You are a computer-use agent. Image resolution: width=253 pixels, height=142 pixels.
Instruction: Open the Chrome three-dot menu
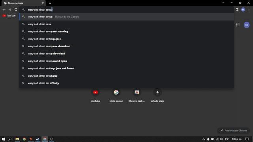click(x=249, y=9)
